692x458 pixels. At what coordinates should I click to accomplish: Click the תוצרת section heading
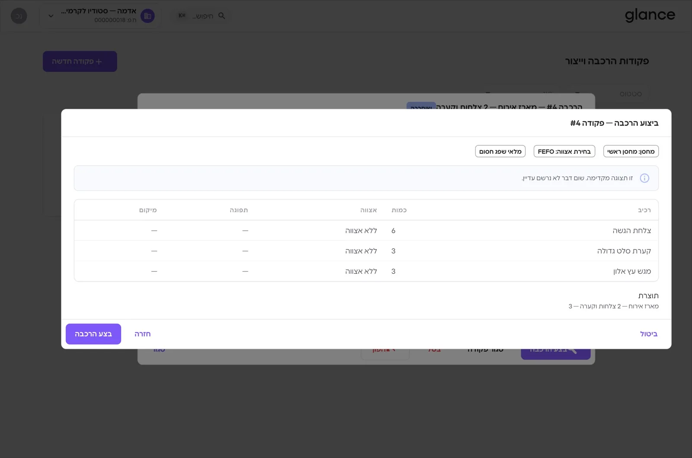(x=648, y=296)
